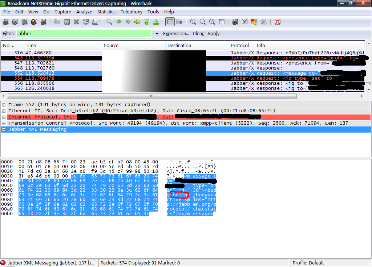The height and width of the screenshot is (267, 372).
Task: Click the display filter text field
Action: [84, 34]
